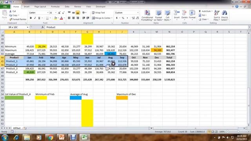The image size is (251, 141).
Task: Switch to the Data tab
Action: [x=67, y=7]
